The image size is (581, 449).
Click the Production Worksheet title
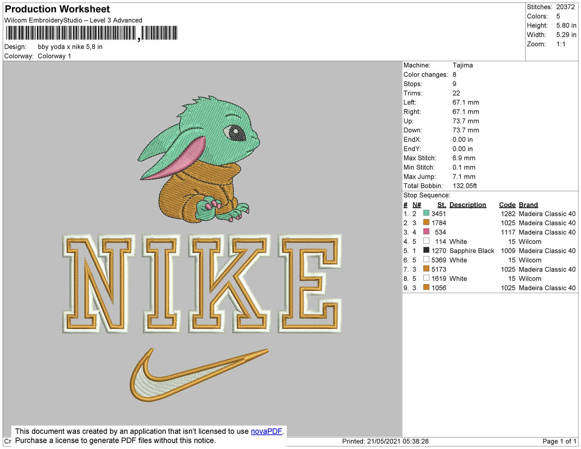[x=57, y=9]
